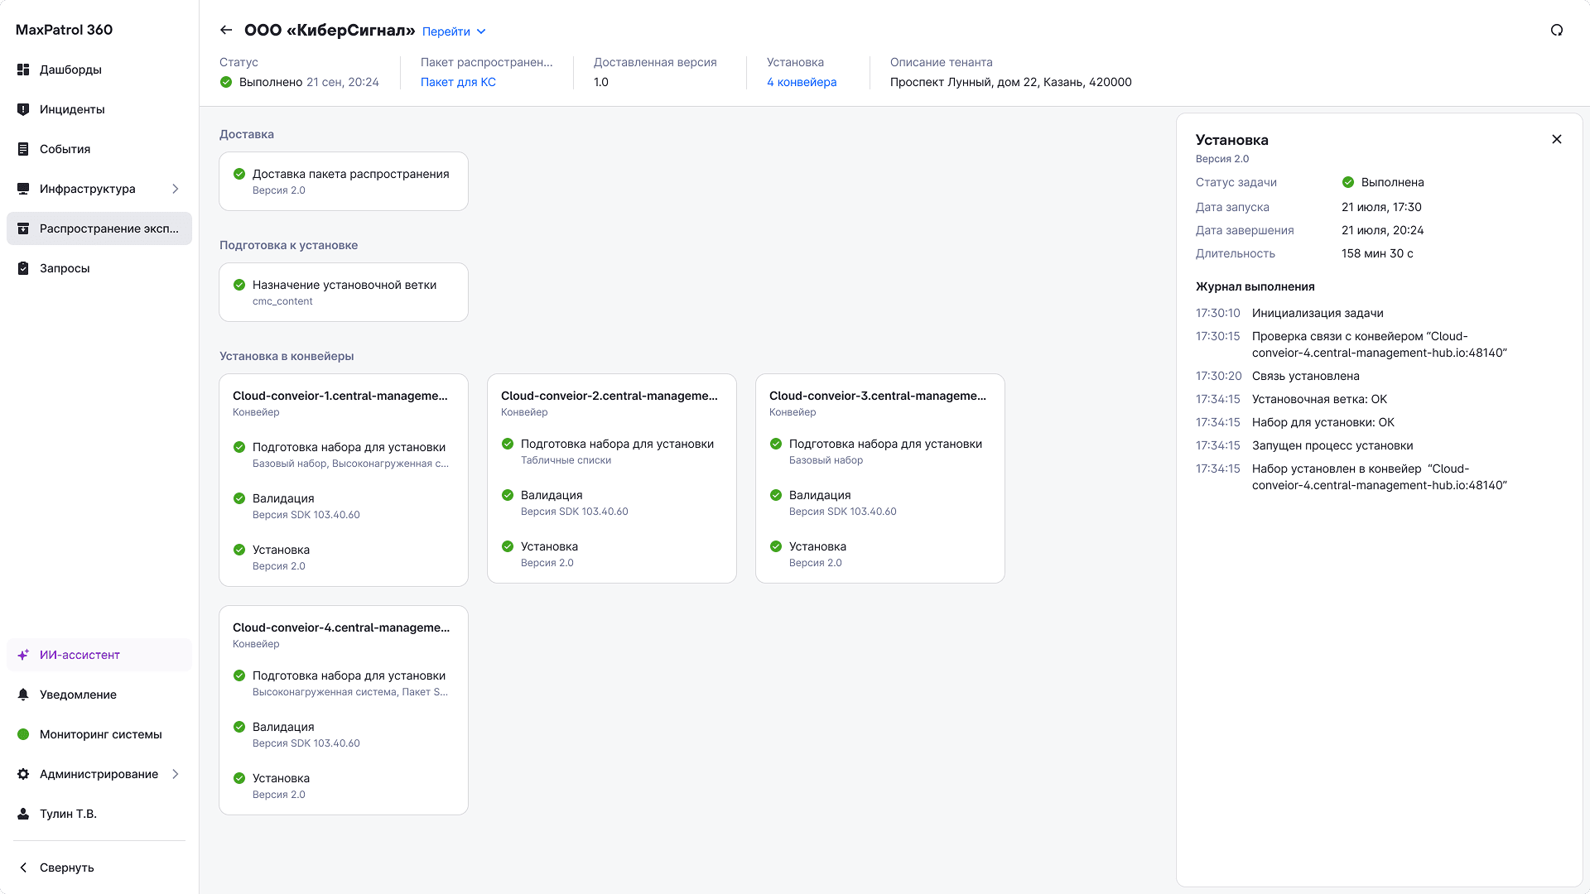
Task: Click the green Мониторинг системы status indicator
Action: (23, 734)
